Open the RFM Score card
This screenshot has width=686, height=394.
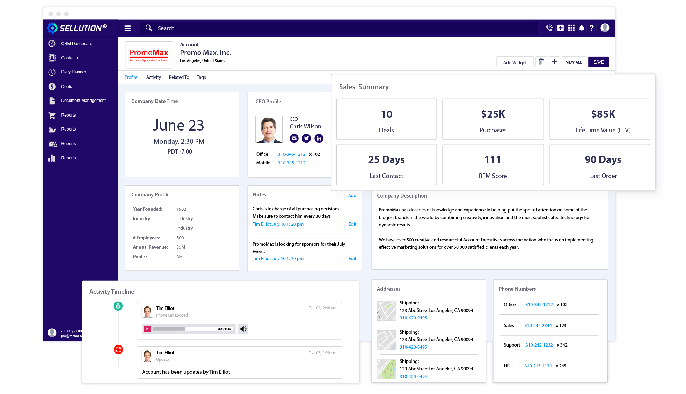493,165
